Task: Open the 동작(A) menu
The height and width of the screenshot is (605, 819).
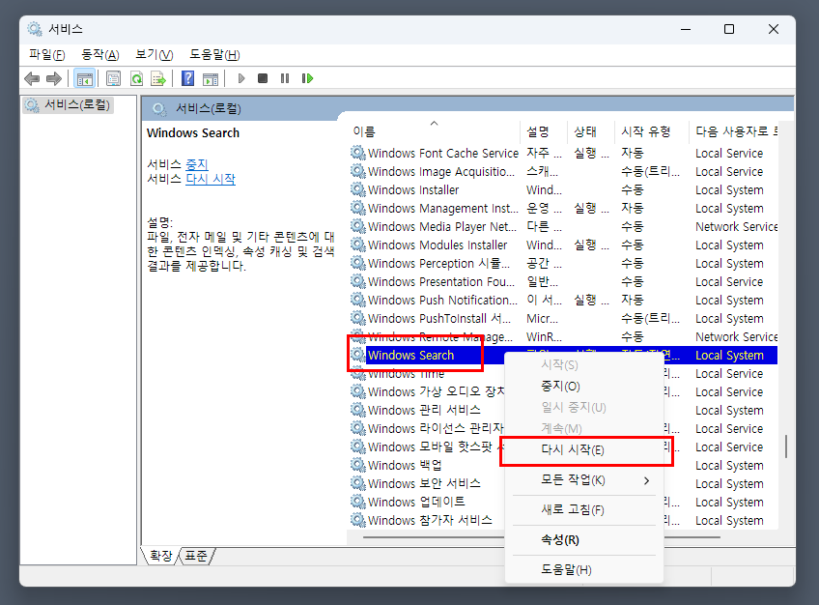Action: [x=100, y=54]
